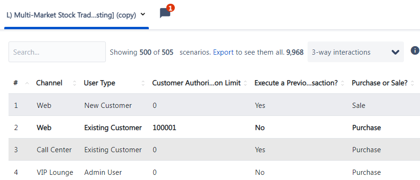
Task: Select the Multi-Market Stock Trading tab
Action: pos(77,15)
